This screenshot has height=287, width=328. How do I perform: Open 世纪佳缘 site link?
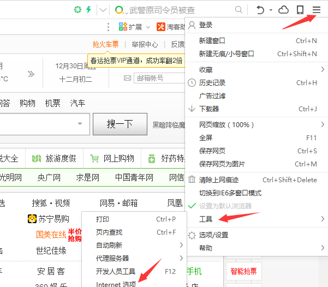(51, 250)
